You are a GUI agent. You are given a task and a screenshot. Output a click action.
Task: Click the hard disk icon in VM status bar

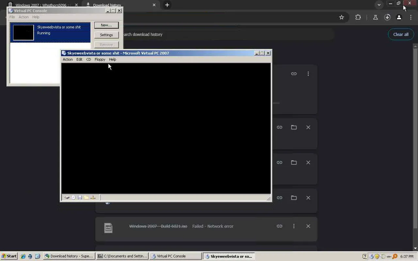tap(67, 197)
